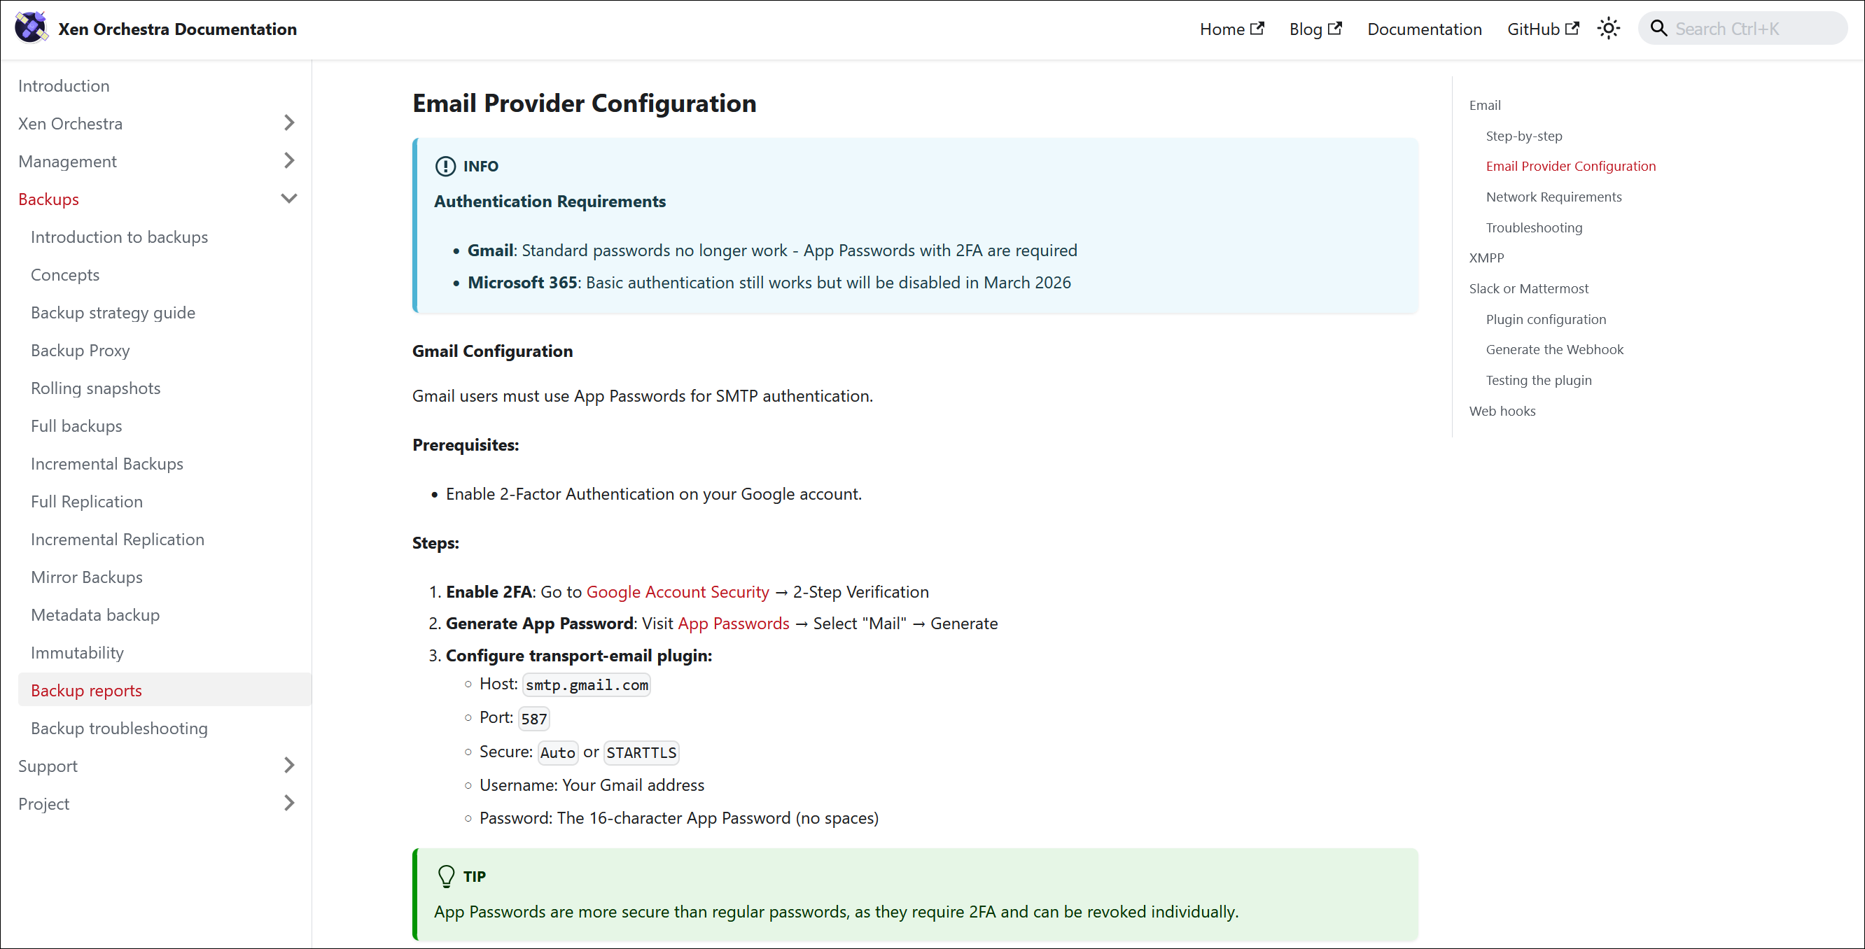This screenshot has height=949, width=1865.
Task: Open the App Passwords link
Action: click(x=733, y=624)
